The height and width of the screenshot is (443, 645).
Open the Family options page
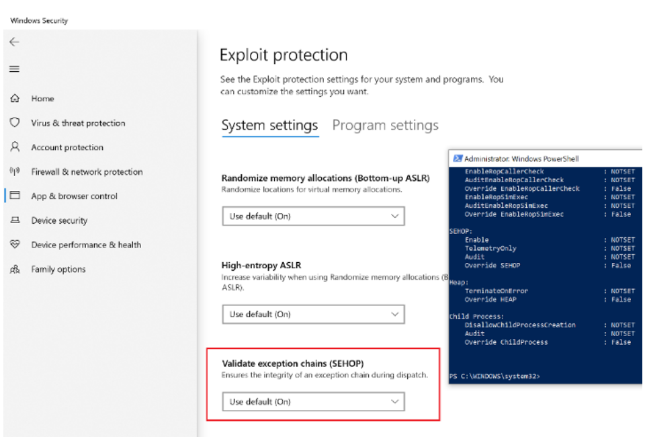pyautogui.click(x=58, y=269)
